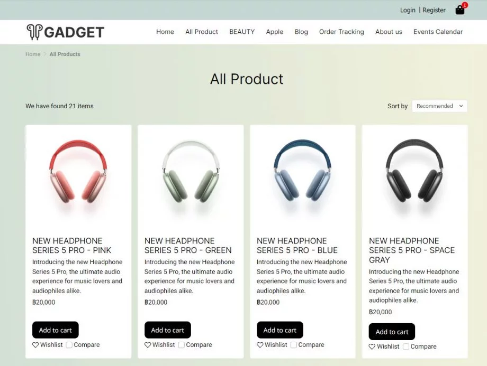Open the Sort by Recommended dropdown

pos(439,106)
